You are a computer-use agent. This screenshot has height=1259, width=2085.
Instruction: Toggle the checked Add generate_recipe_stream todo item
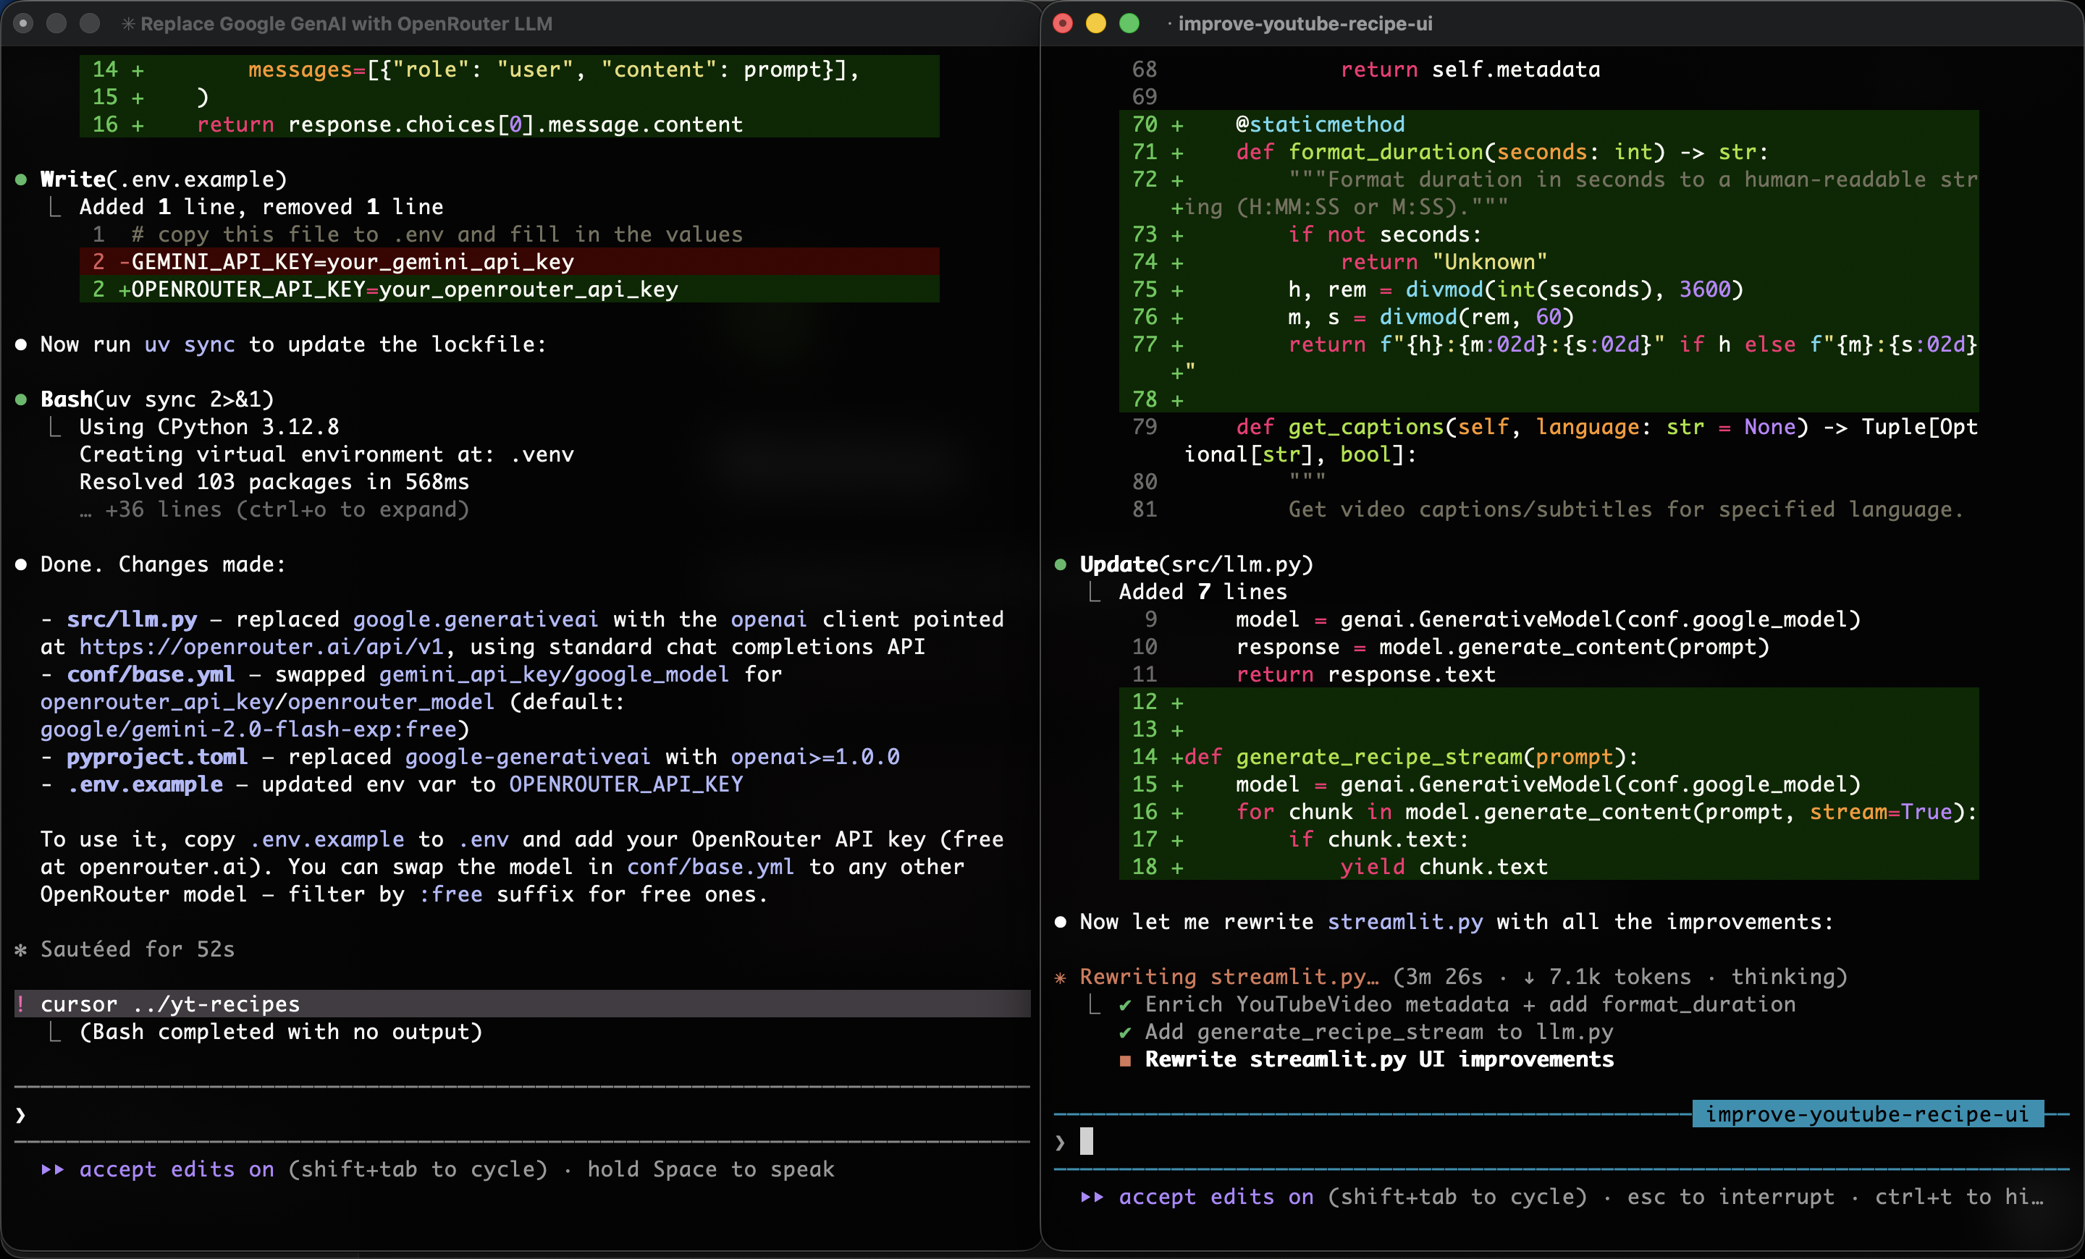click(1124, 1033)
